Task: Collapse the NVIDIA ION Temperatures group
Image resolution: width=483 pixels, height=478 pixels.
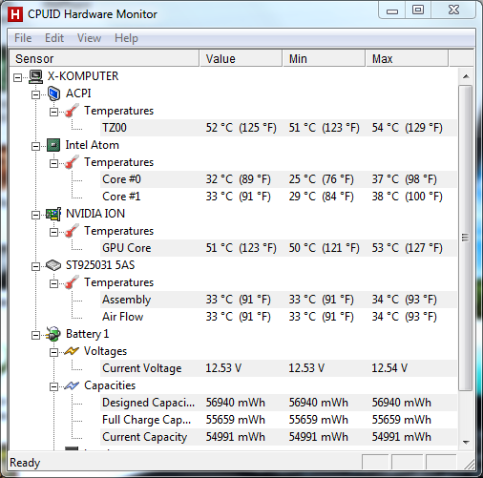Action: coord(53,232)
